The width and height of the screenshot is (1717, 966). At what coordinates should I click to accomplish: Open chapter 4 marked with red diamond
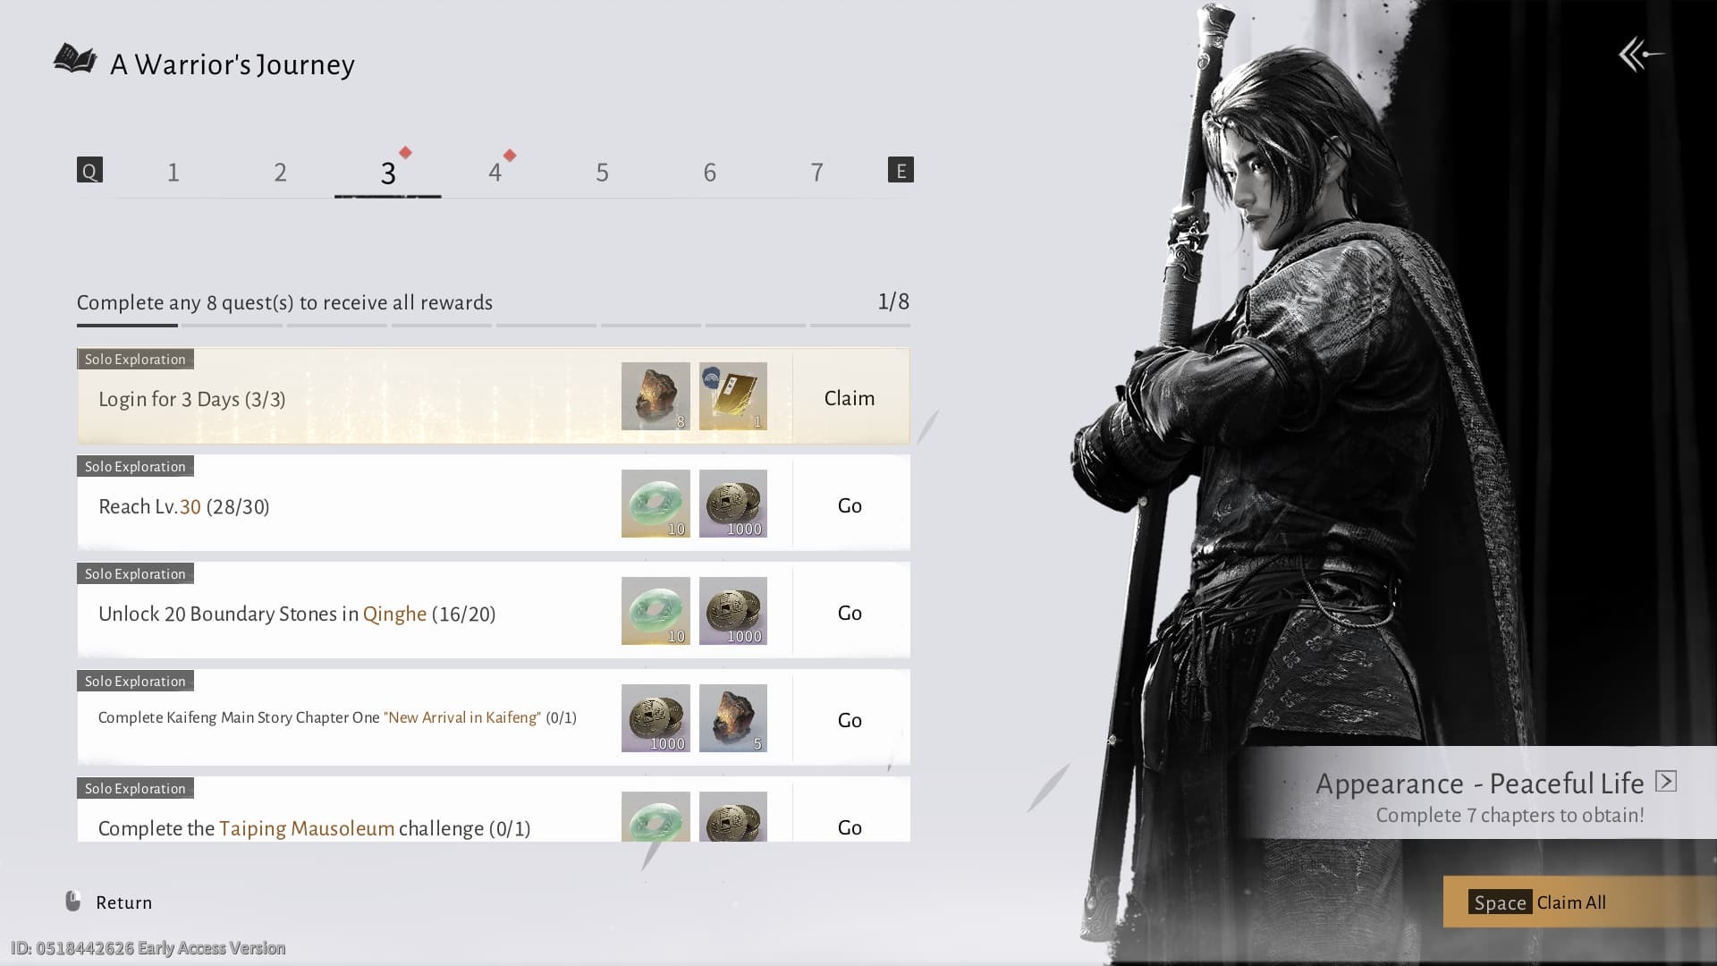click(x=495, y=173)
